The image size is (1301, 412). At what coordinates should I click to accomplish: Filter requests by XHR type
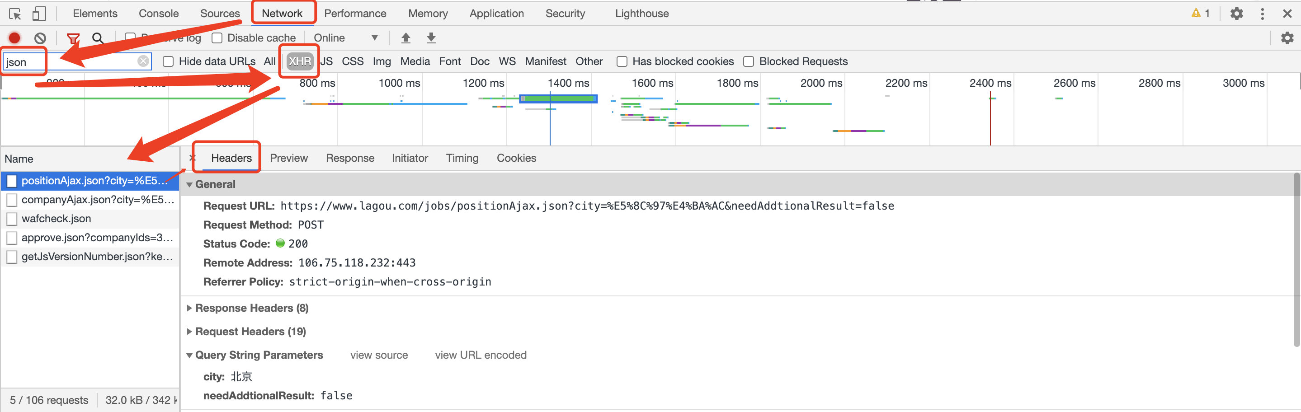coord(300,61)
